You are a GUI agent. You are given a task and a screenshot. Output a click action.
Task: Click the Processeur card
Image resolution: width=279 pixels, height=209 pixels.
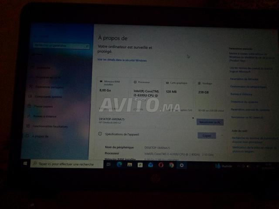(x=146, y=95)
